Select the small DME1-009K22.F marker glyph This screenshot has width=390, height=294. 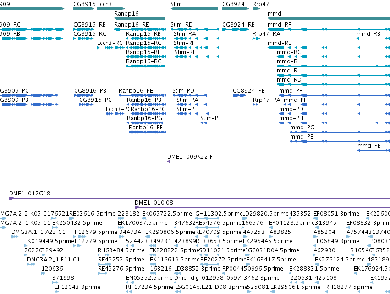pos(168,161)
